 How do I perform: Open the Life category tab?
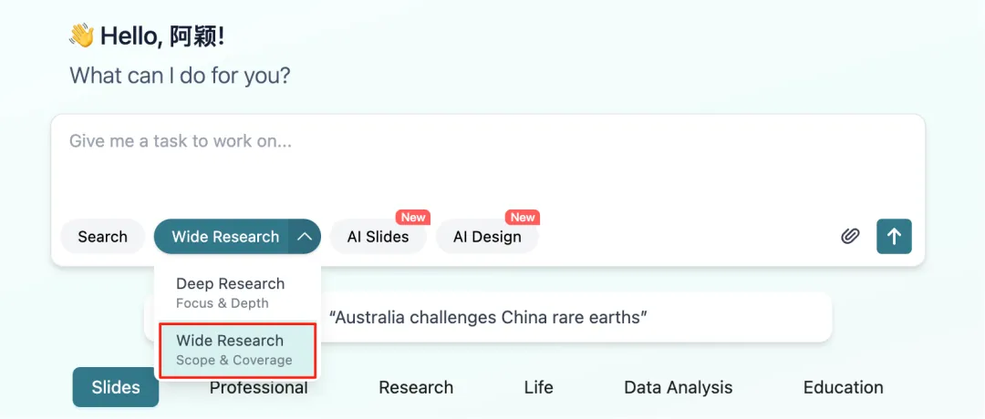(x=538, y=387)
